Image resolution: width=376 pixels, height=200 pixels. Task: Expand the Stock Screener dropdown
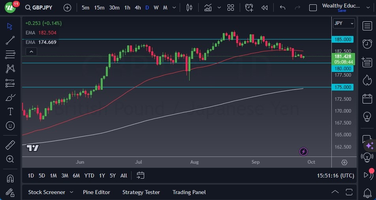[x=71, y=192]
